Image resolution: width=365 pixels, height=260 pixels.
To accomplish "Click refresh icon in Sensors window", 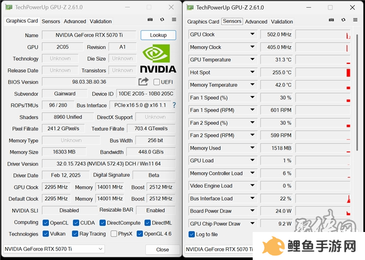I will click(x=343, y=20).
